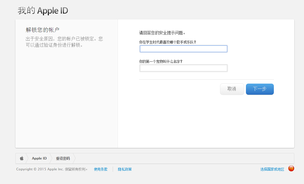Viewport: 304px width, 184px height.
Task: Open the 使用条款 terms link
Action: point(101,169)
